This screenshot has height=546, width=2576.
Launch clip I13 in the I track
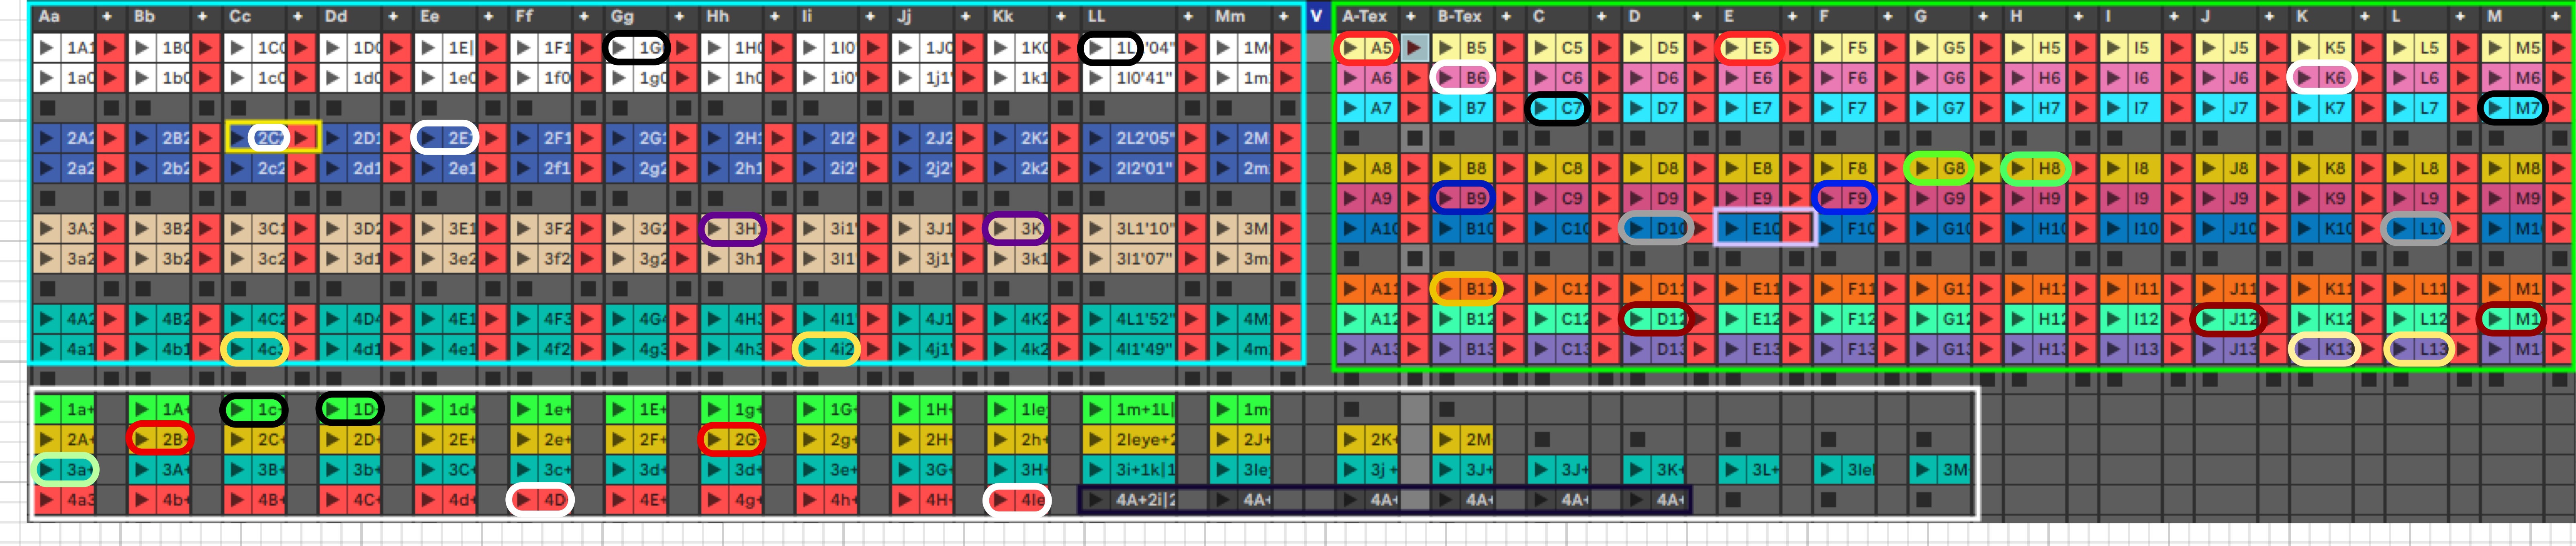pyautogui.click(x=2114, y=349)
